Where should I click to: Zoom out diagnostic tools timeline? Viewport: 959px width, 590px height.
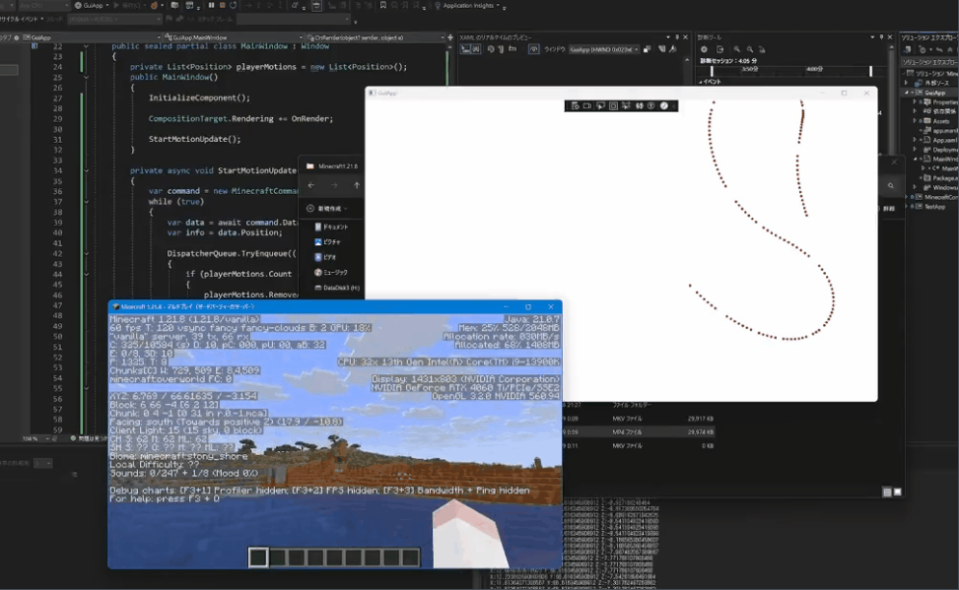[750, 49]
